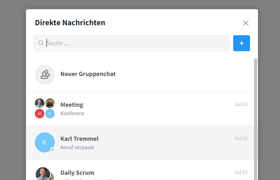The height and width of the screenshot is (180, 280).
Task: Click the conversation list vertical scrollbar
Action: (256, 119)
